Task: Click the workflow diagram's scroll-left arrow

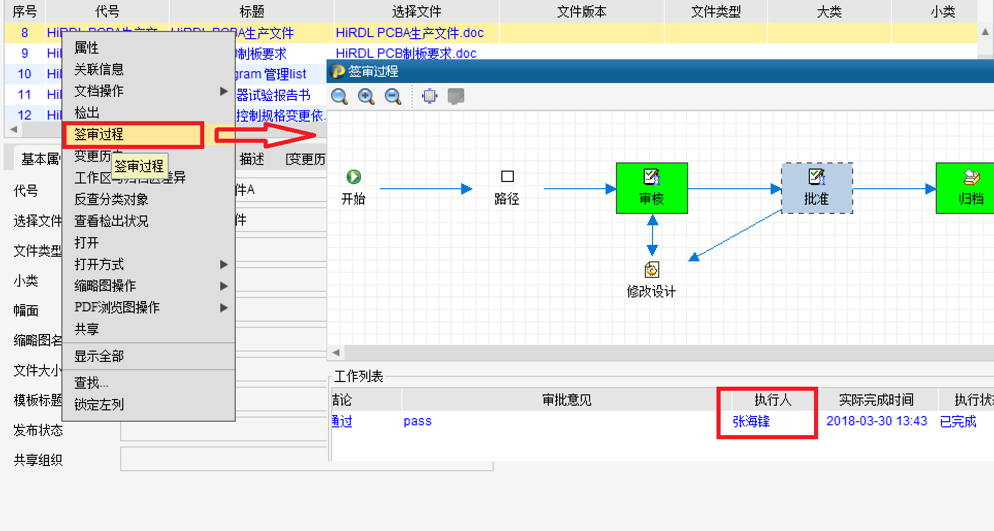Action: (x=336, y=353)
